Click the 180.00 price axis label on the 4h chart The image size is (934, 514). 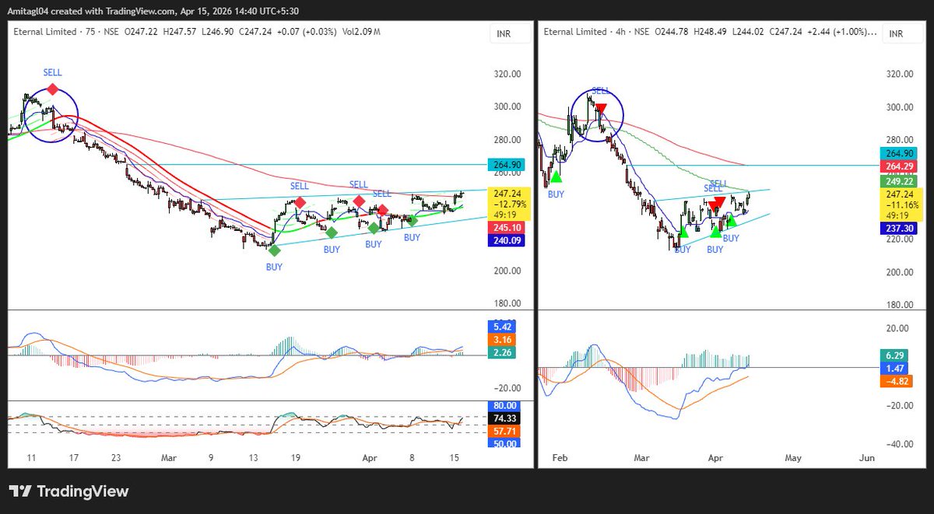(x=900, y=305)
